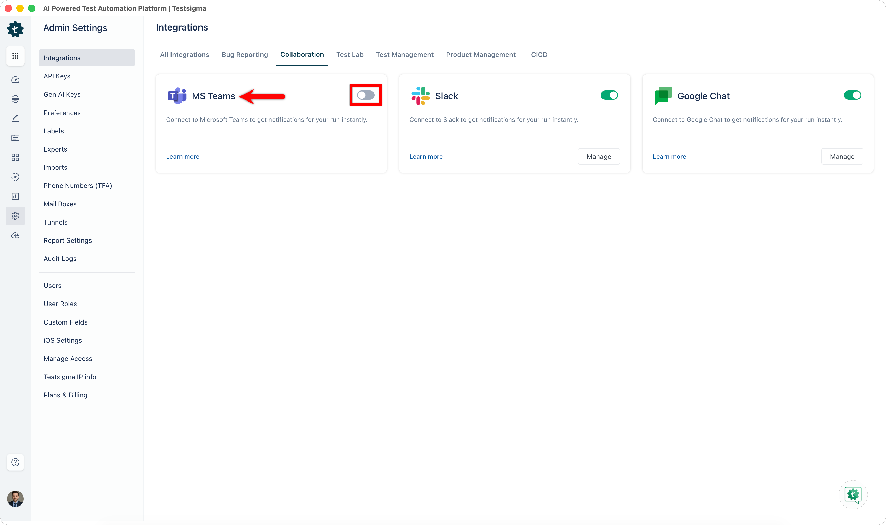Screen dimensions: 886x525
Task: Enable the MS Teams integration toggle
Action: click(366, 95)
